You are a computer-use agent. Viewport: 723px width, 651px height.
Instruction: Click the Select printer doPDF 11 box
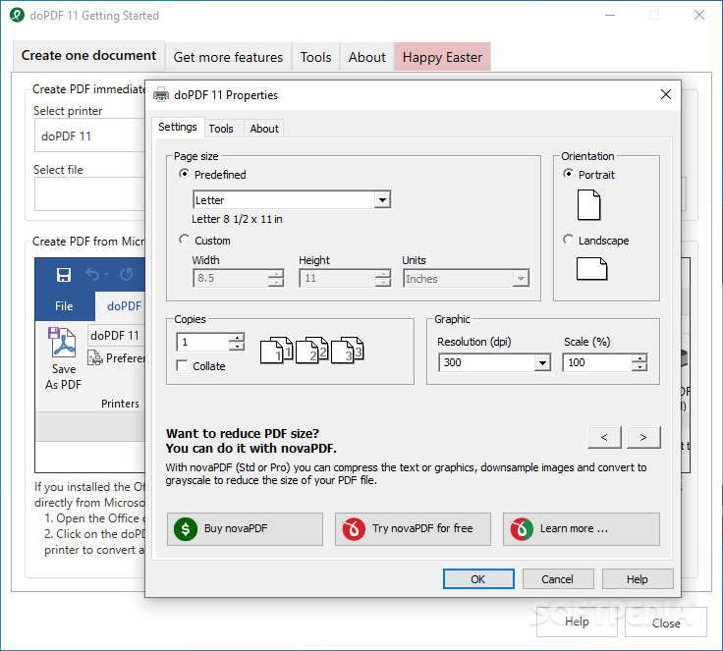(x=90, y=136)
